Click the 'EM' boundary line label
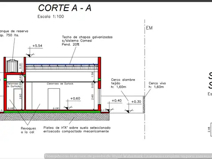The image size is (212, 159). (149, 28)
